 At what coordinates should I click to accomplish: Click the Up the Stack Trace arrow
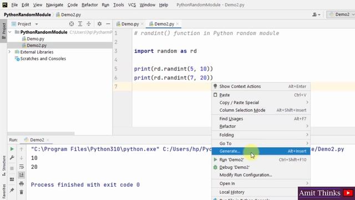pyautogui.click(x=22, y=149)
